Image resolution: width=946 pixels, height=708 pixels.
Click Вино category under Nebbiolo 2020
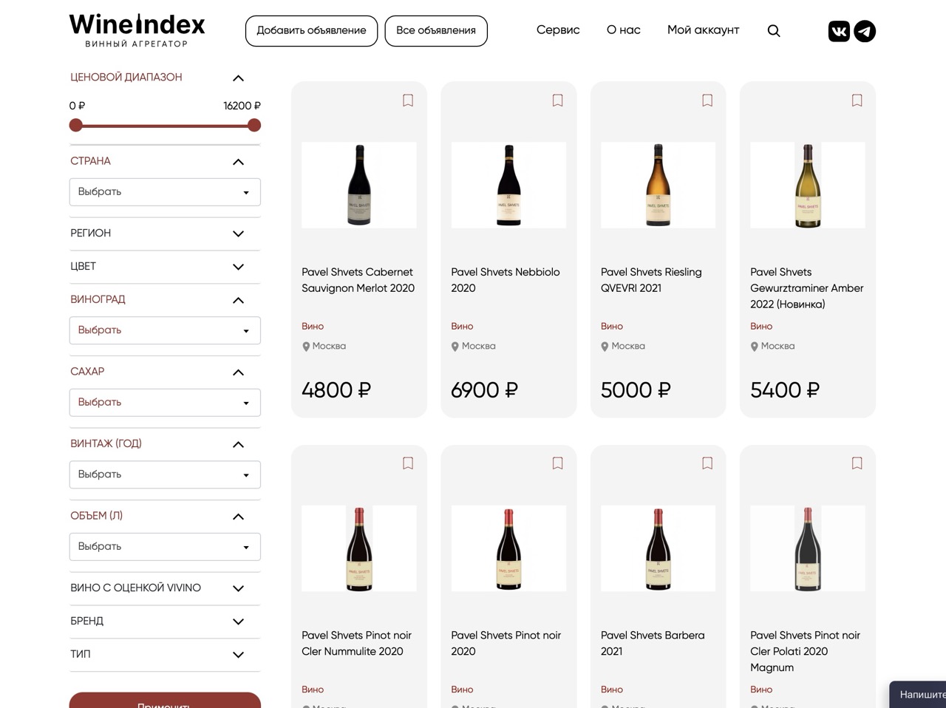tap(462, 326)
